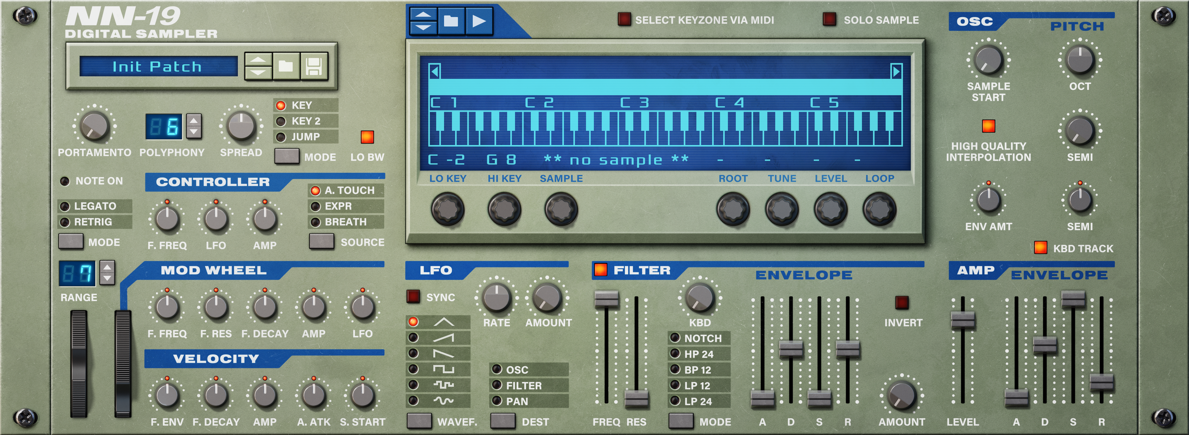Click the OCT pitch knob
The width and height of the screenshot is (1189, 435).
coord(1080,60)
